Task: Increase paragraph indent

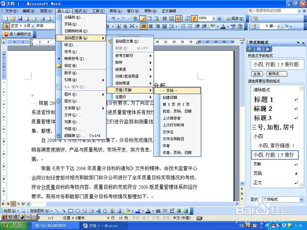Action: click(x=204, y=26)
